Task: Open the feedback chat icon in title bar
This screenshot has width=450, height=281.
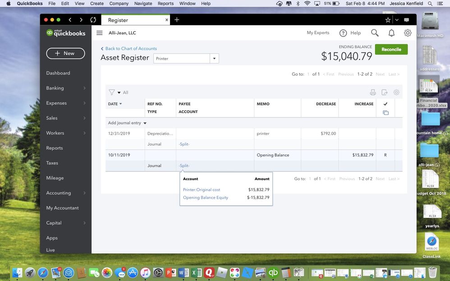Action: (406, 20)
